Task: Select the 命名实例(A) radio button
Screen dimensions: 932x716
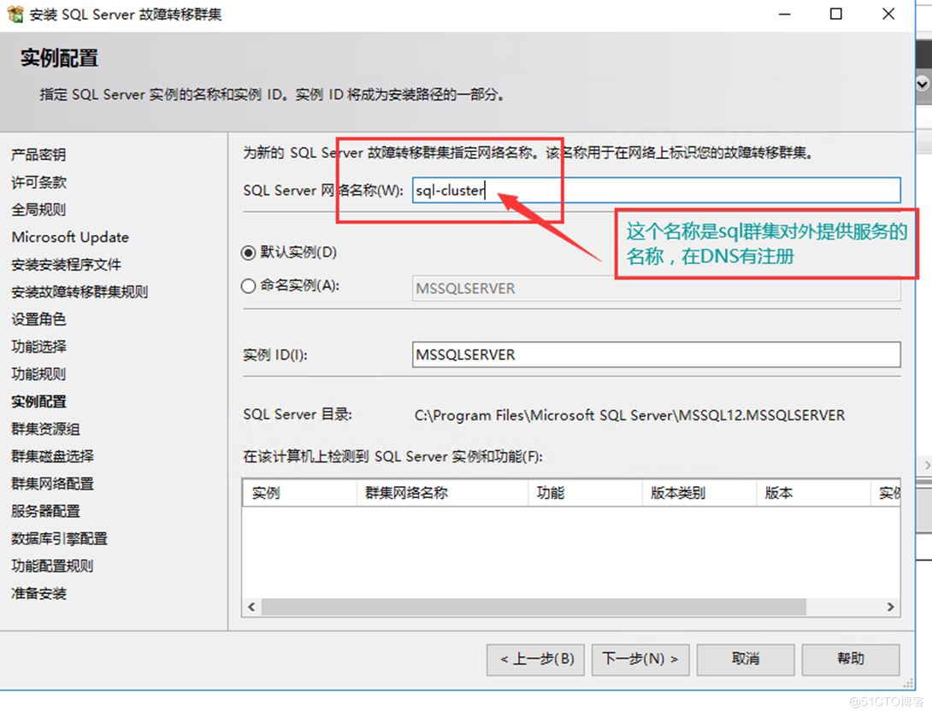Action: pos(247,285)
